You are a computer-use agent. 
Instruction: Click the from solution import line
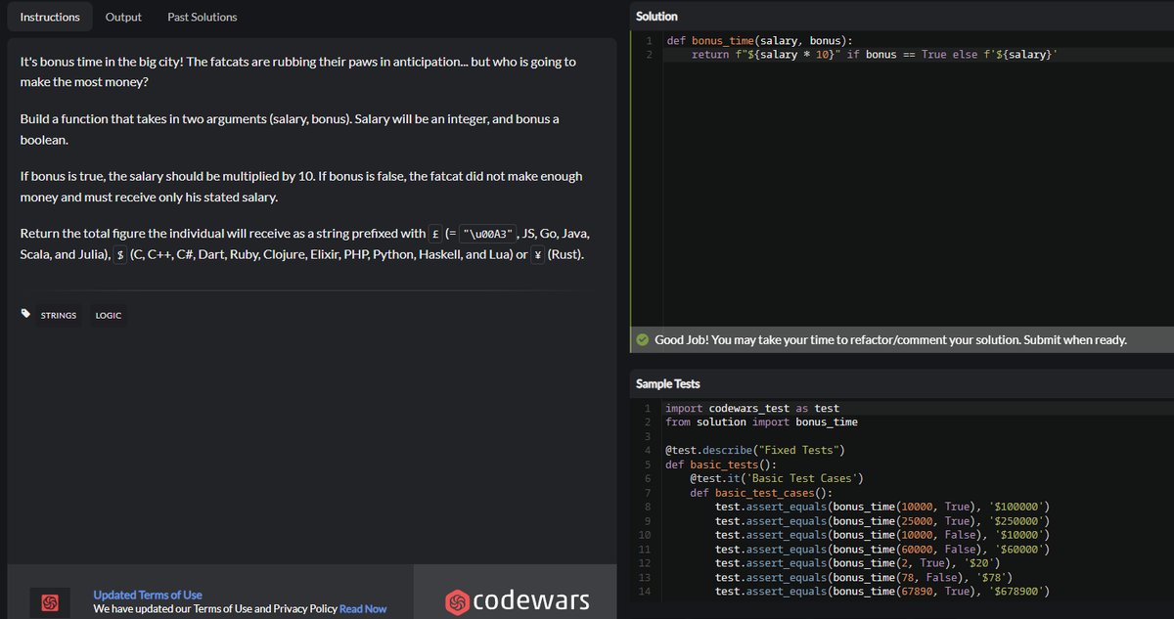761,421
